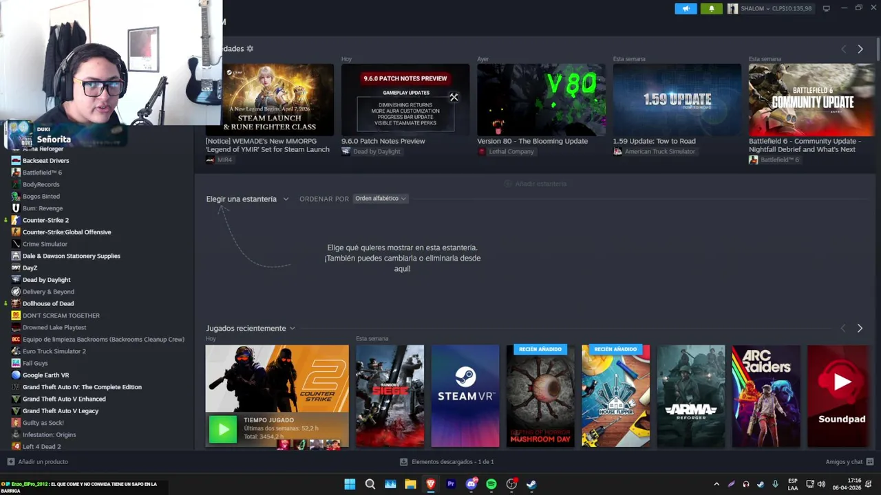Open 'Amigos y chat' panel
The image size is (881, 495).
[849, 461]
